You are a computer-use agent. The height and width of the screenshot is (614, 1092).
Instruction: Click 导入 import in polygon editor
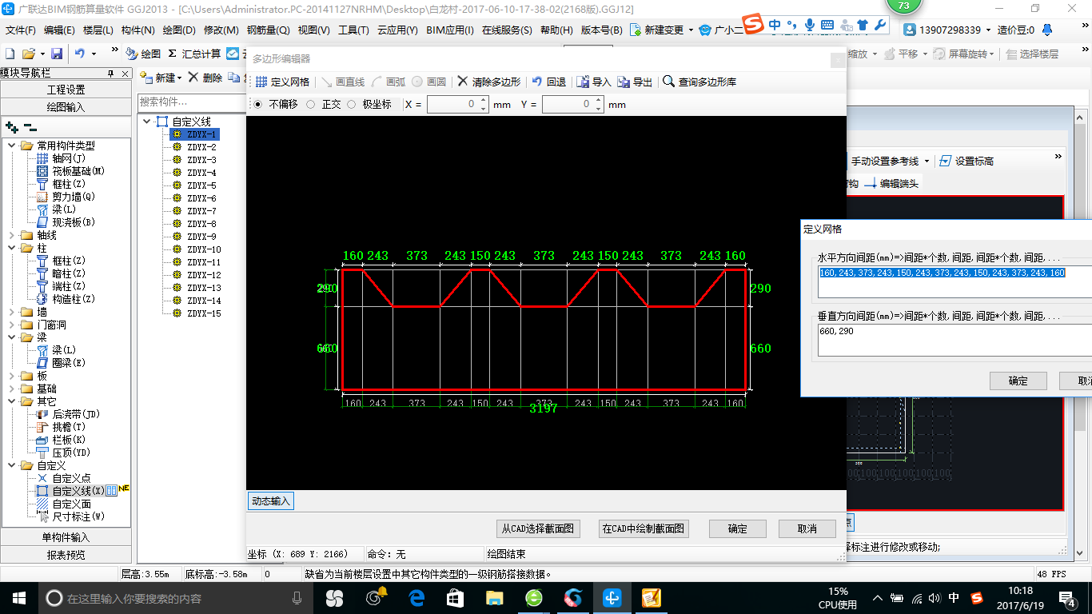point(594,82)
